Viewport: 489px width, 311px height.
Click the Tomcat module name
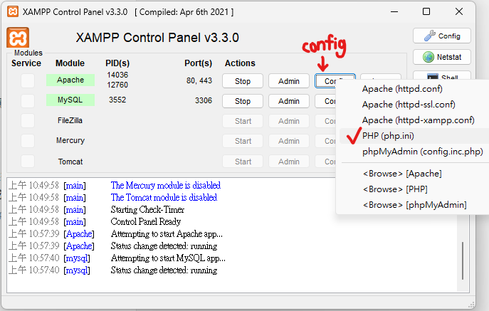click(x=70, y=162)
